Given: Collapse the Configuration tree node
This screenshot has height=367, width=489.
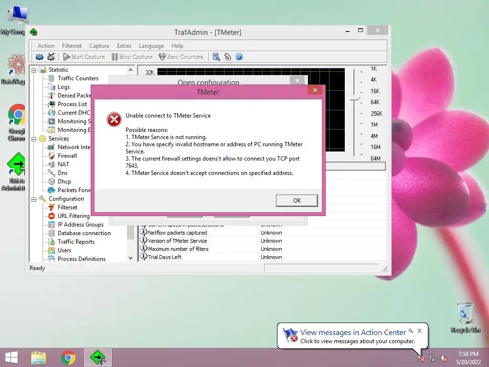Looking at the screenshot, I should pos(34,199).
